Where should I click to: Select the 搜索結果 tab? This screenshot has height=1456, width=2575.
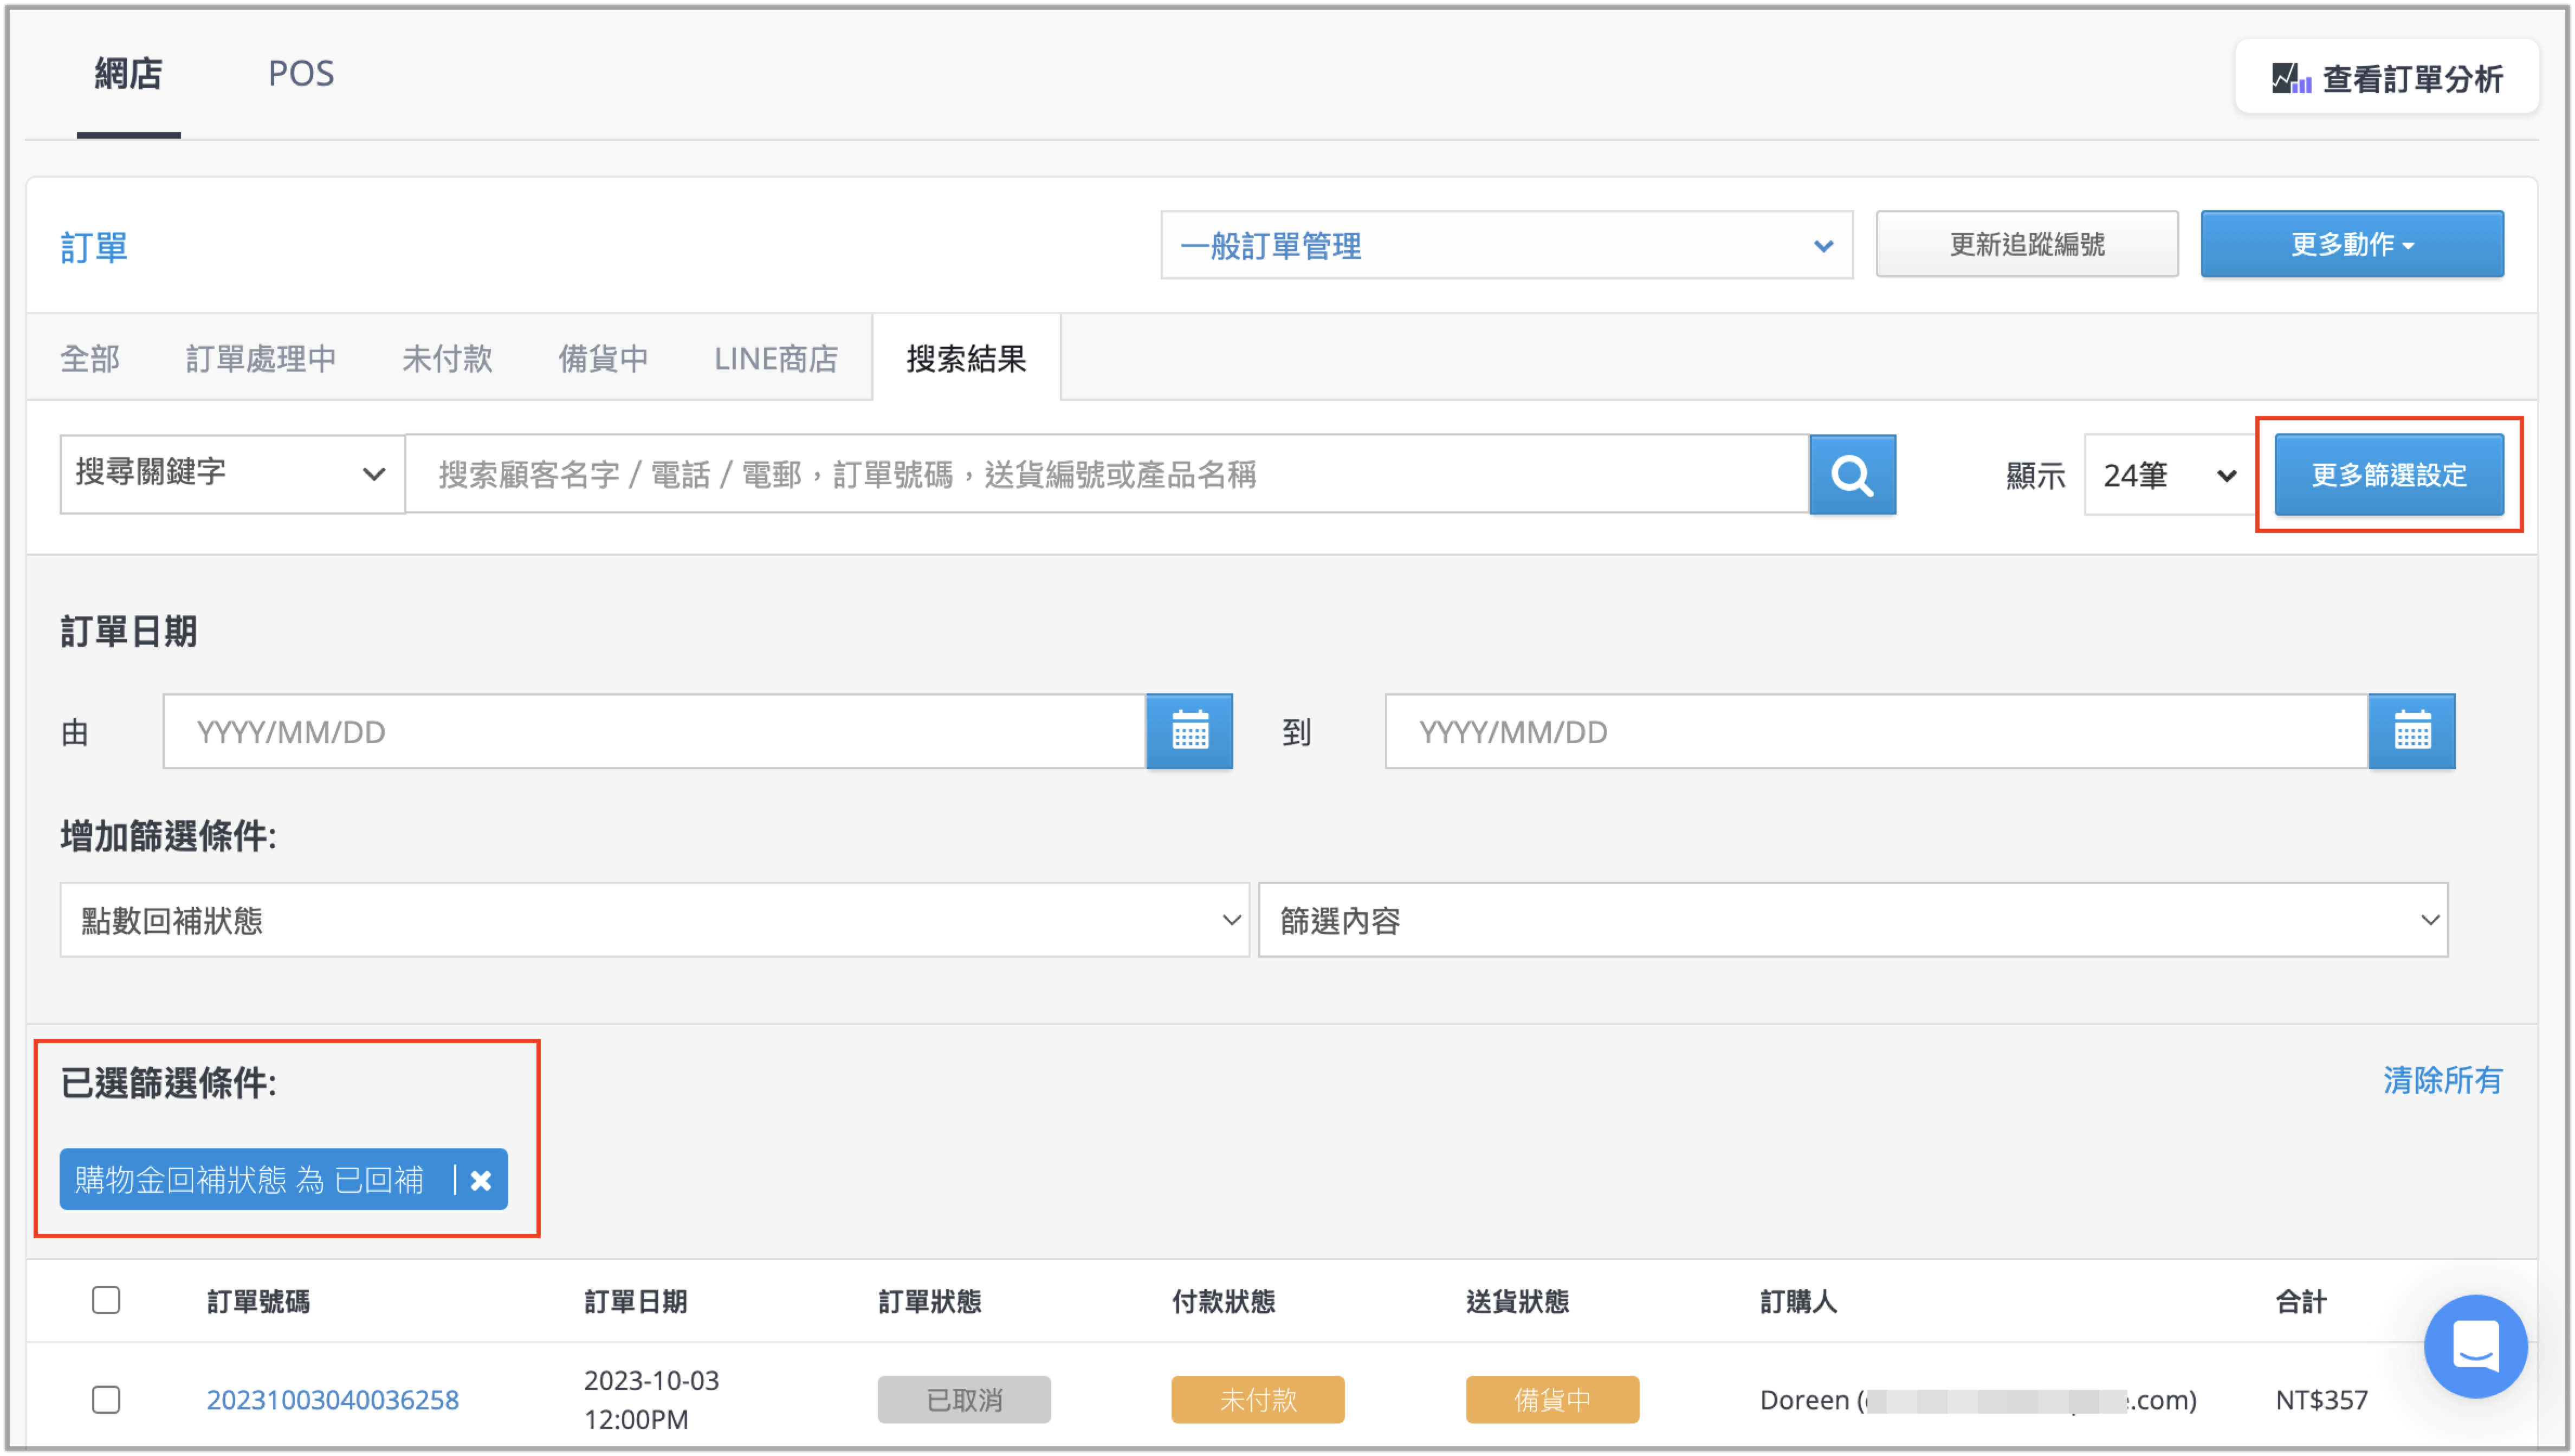(966, 358)
